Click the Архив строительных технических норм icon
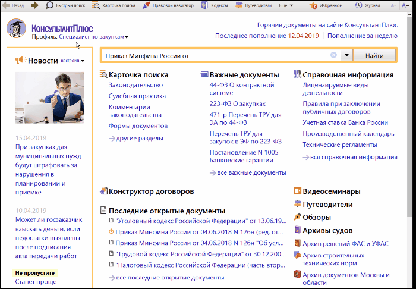The height and width of the screenshot is (289, 416). click(297, 255)
